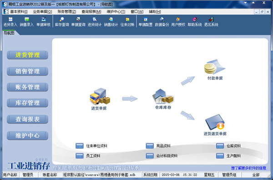Open 往来单位资料 data icon
Screen dimensions: 273x180
point(80,146)
